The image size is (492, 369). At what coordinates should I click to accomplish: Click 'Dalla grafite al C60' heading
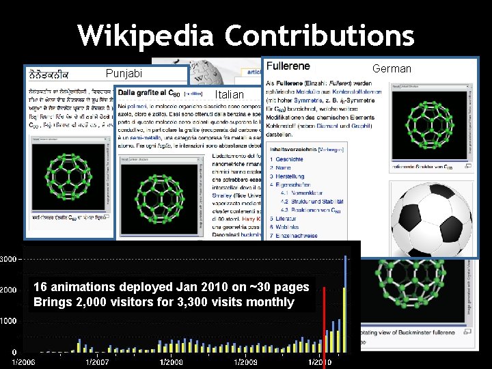(x=149, y=93)
